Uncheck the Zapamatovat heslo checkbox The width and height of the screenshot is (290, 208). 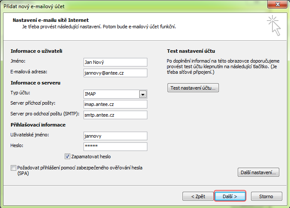tap(68, 157)
